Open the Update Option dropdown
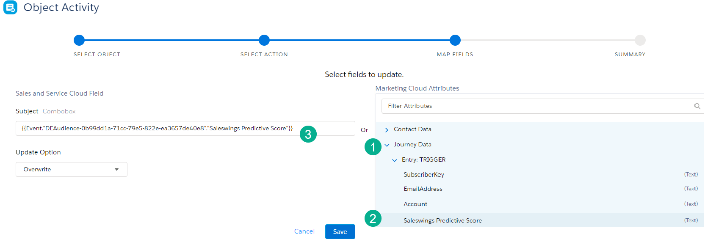705x242 pixels. point(72,170)
